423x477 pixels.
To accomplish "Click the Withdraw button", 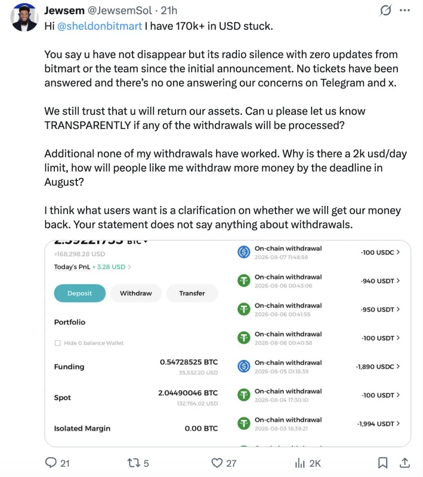I will pyautogui.click(x=136, y=293).
